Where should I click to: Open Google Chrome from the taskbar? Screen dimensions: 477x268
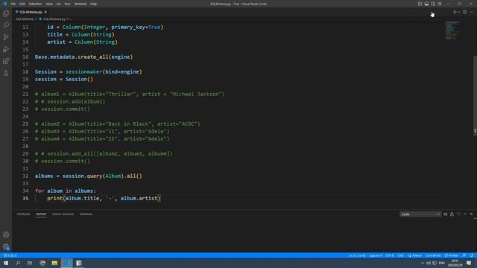42,263
